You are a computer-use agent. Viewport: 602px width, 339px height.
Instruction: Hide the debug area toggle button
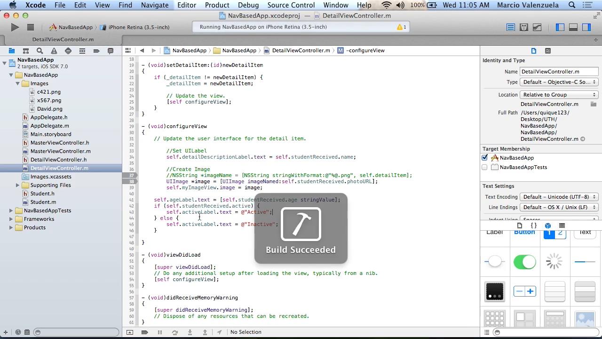point(130,332)
